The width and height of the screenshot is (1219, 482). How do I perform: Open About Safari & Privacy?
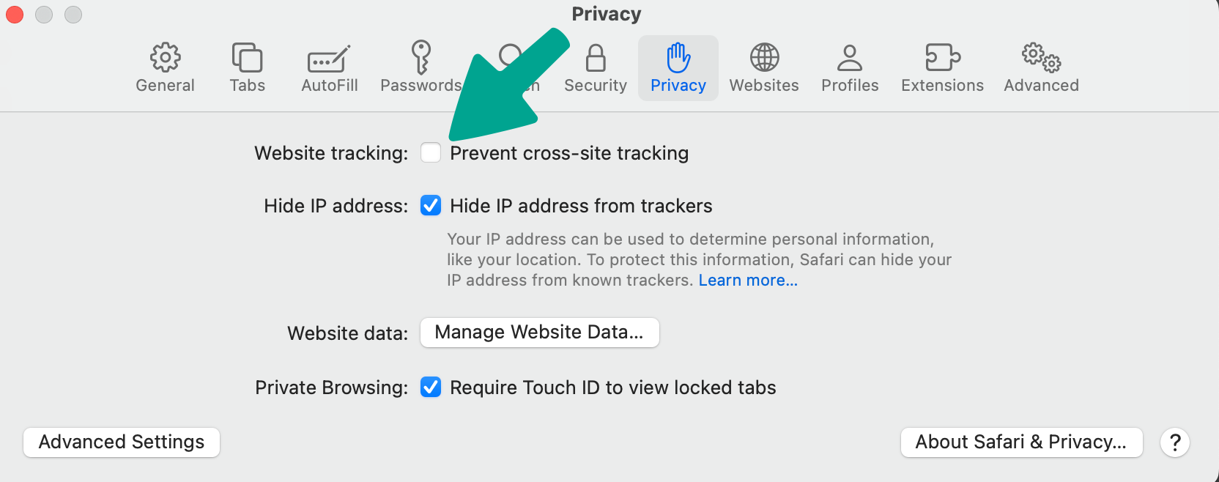(x=1021, y=442)
